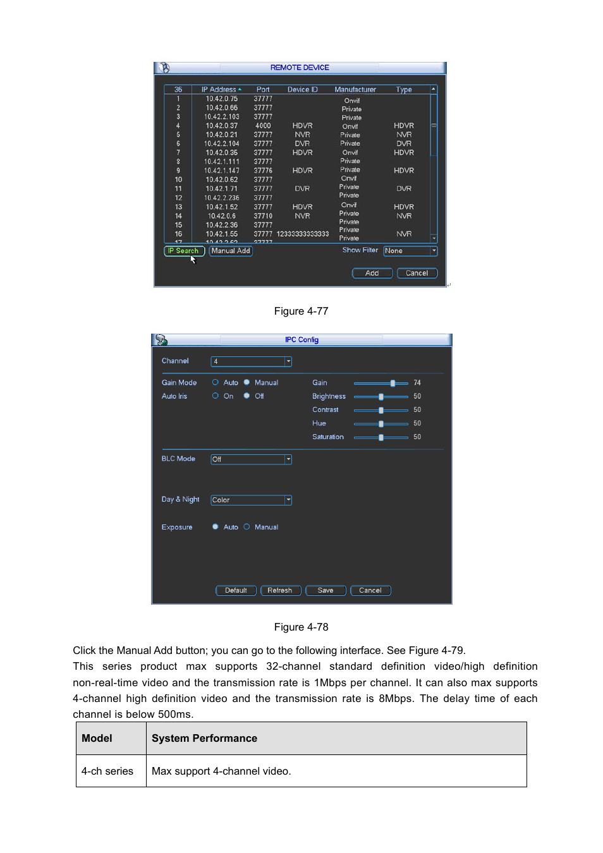Open the Day & Night dropdown
Image resolution: width=603 pixels, height=853 pixels.
point(251,500)
